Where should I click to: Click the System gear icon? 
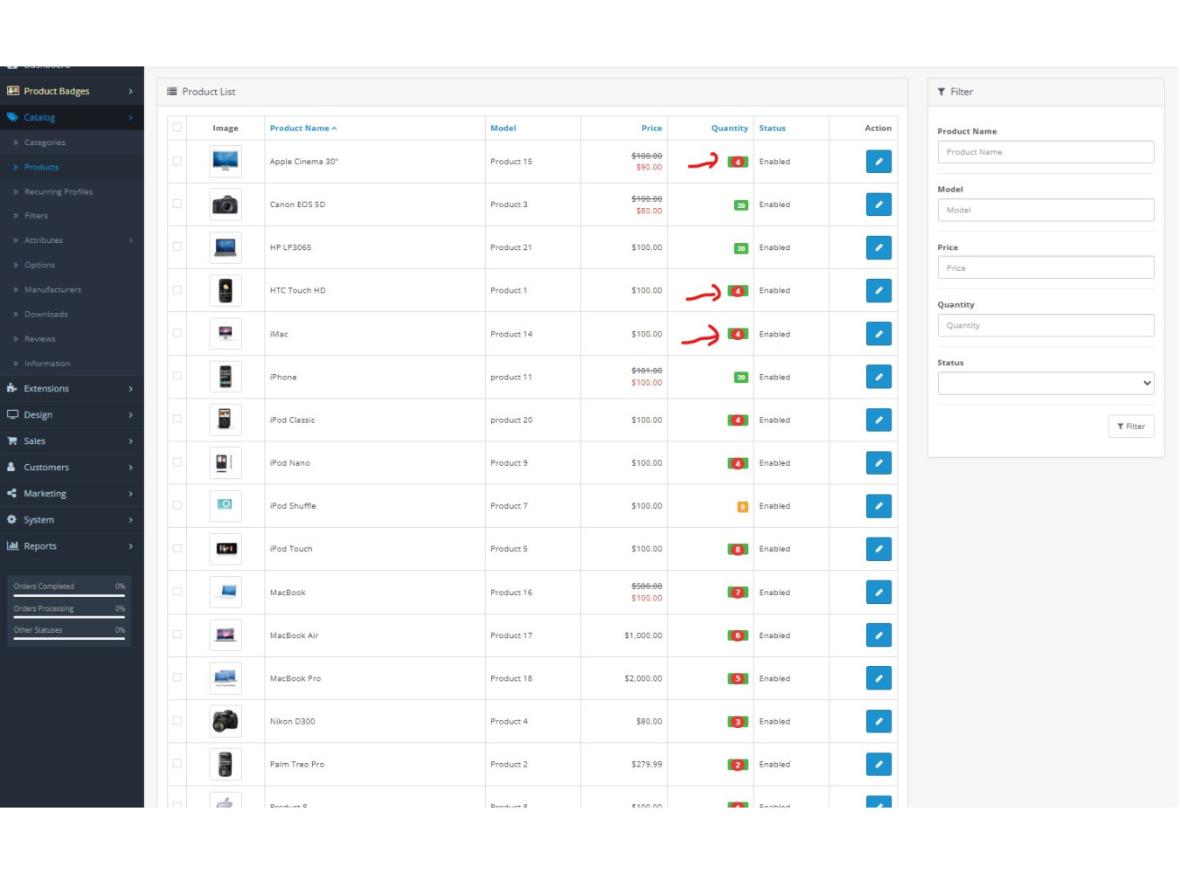tap(12, 520)
